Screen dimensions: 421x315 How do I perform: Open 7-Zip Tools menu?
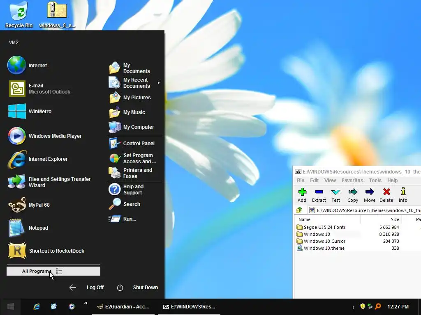tap(375, 180)
